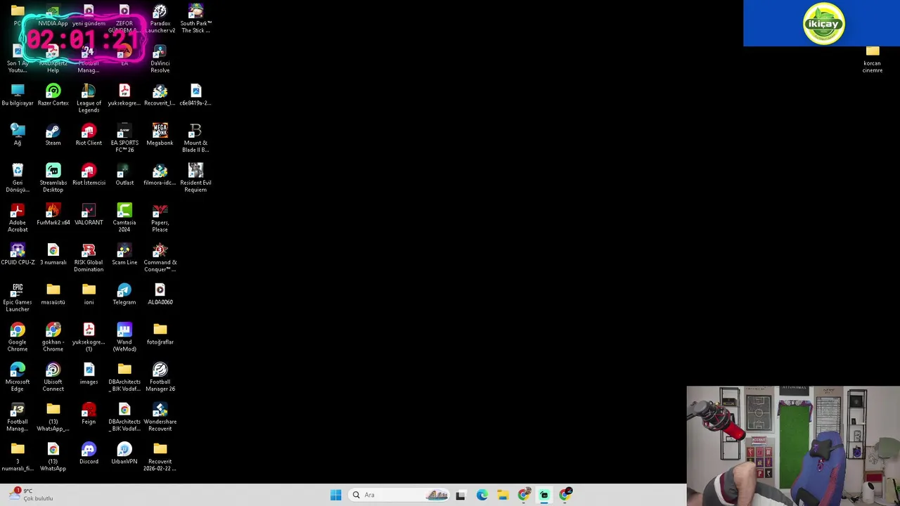
Task: Open the Feign game shortcut
Action: 89,414
